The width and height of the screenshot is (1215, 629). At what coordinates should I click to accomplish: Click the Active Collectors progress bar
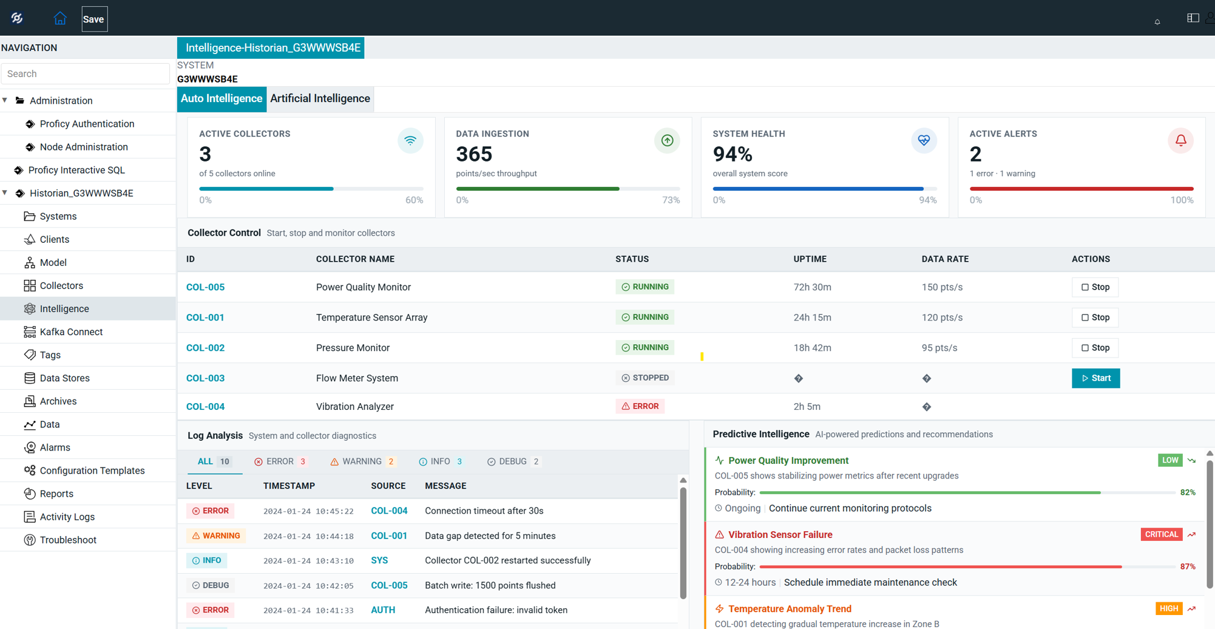(x=311, y=189)
